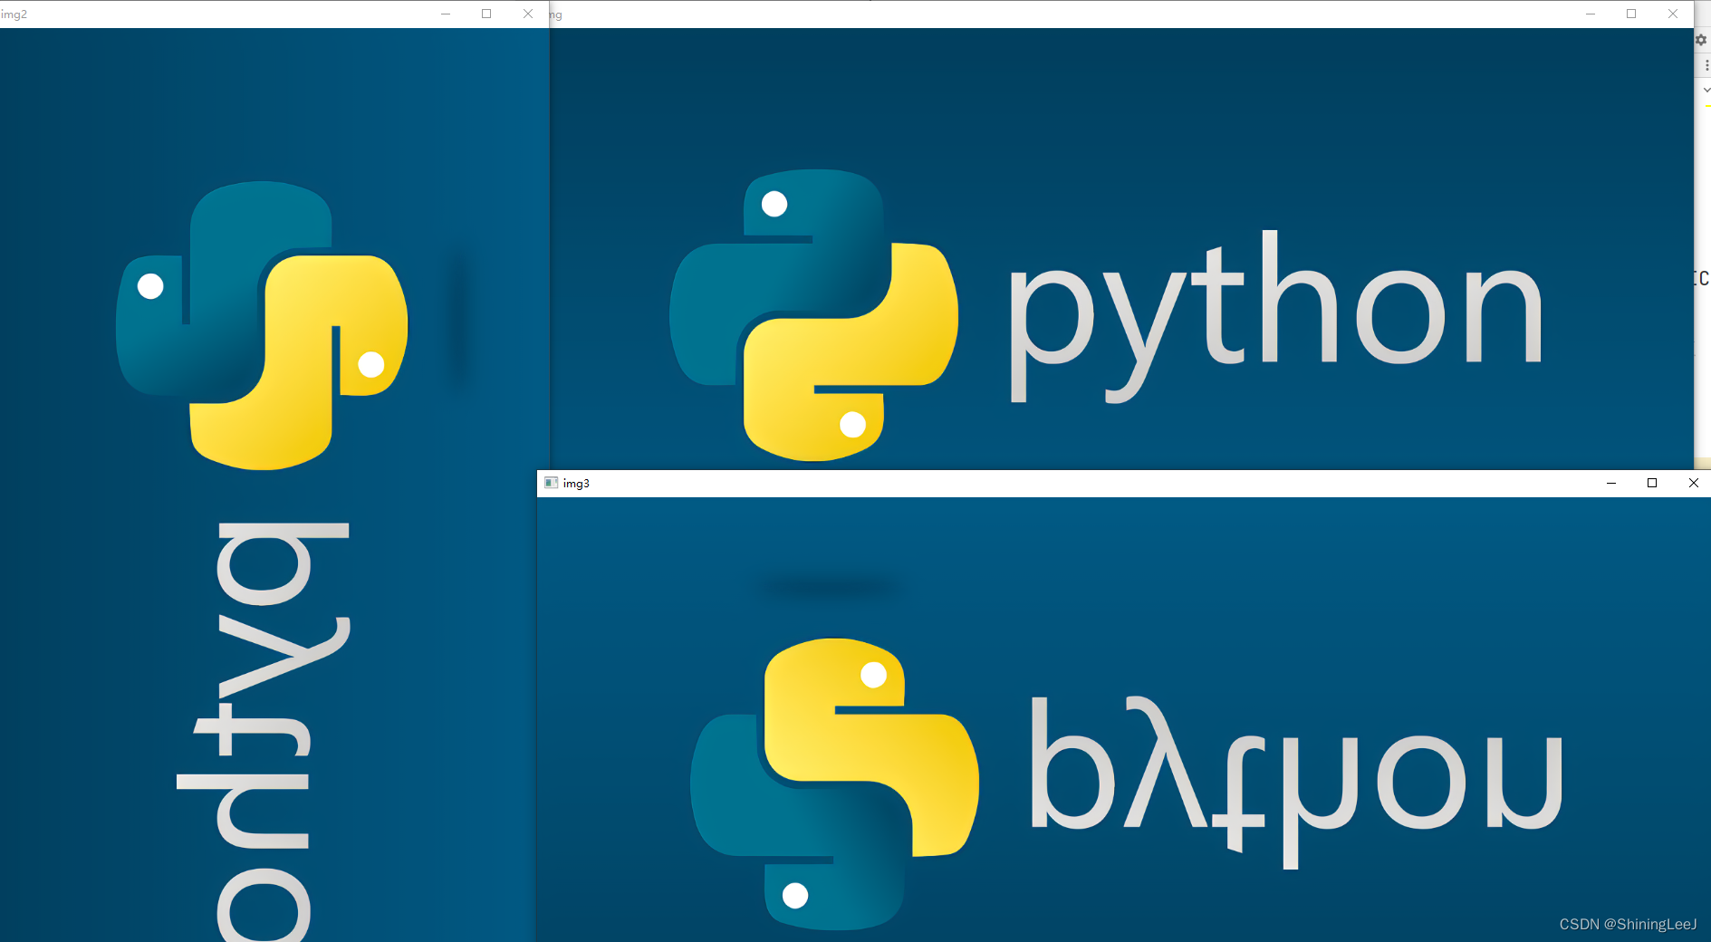Click the img3 window's title bar icon
1711x942 pixels.
(x=551, y=483)
